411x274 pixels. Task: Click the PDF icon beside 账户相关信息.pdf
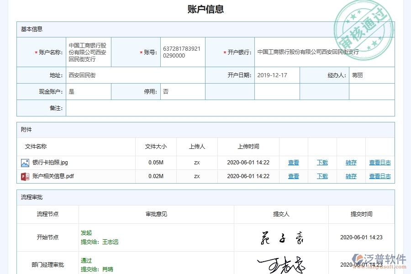(25, 176)
